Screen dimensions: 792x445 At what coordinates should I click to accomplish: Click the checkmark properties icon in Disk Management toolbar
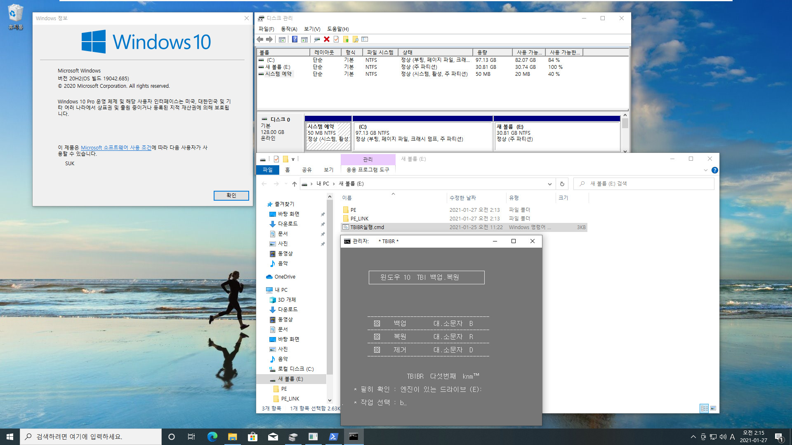click(x=336, y=39)
